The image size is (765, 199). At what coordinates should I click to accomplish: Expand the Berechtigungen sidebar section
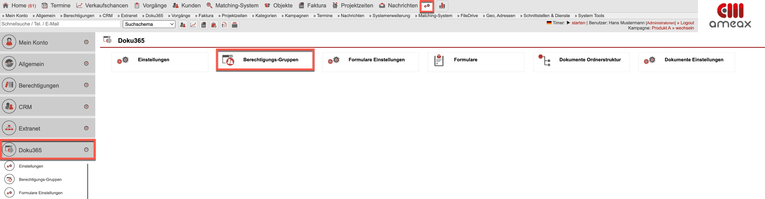click(86, 85)
